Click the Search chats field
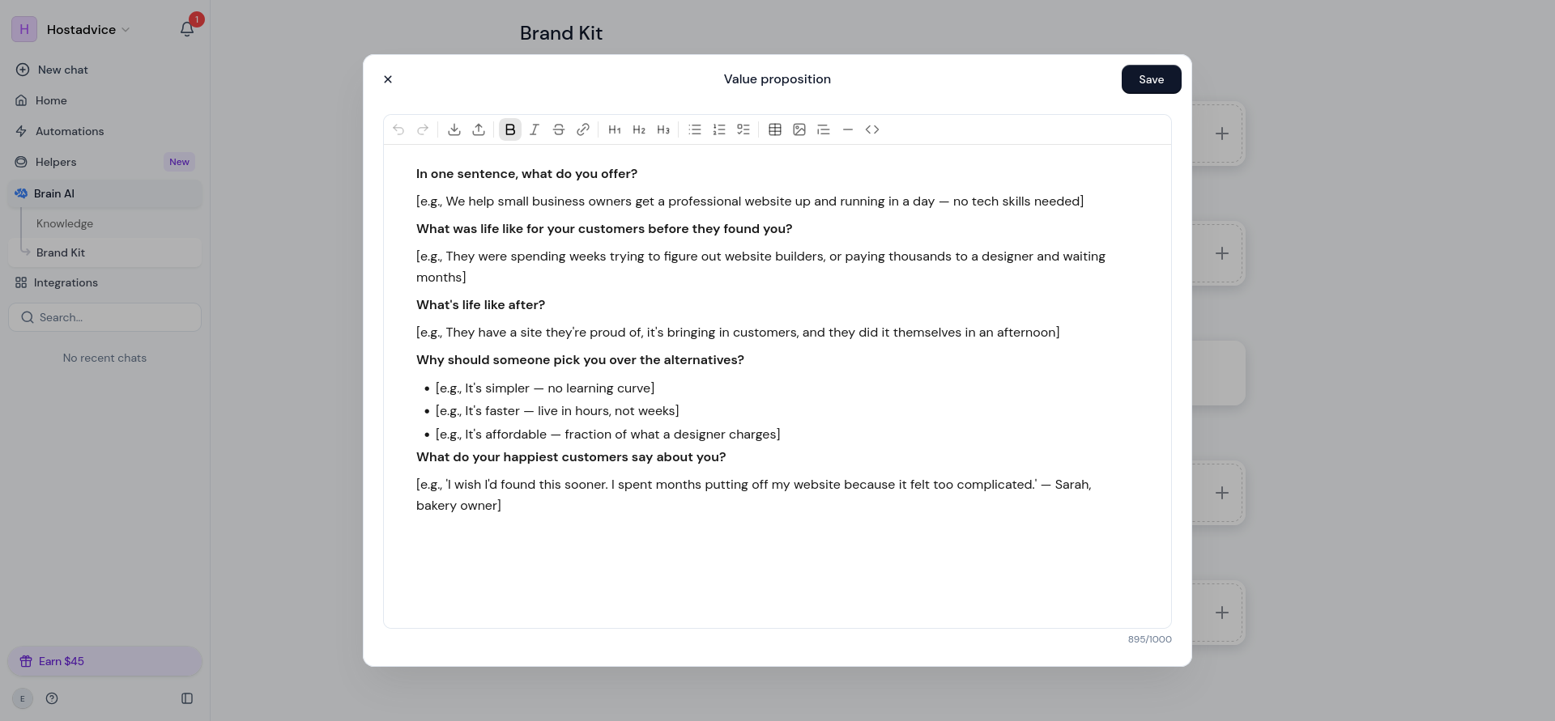This screenshot has height=721, width=1555. tap(105, 317)
